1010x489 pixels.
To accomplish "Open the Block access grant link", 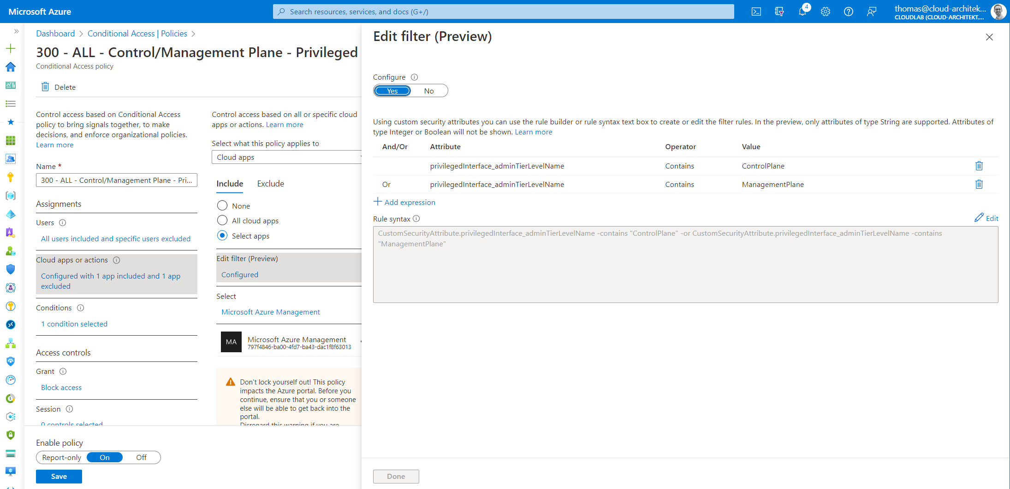I will point(61,387).
